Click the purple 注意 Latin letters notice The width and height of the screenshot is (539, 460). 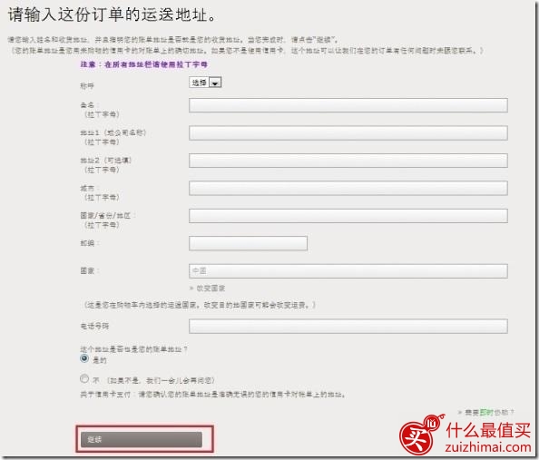144,64
